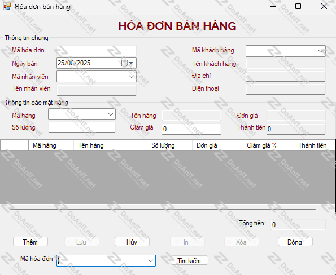Open the calendar picker for Ngày bán
The width and height of the screenshot is (336, 275).
[127, 63]
